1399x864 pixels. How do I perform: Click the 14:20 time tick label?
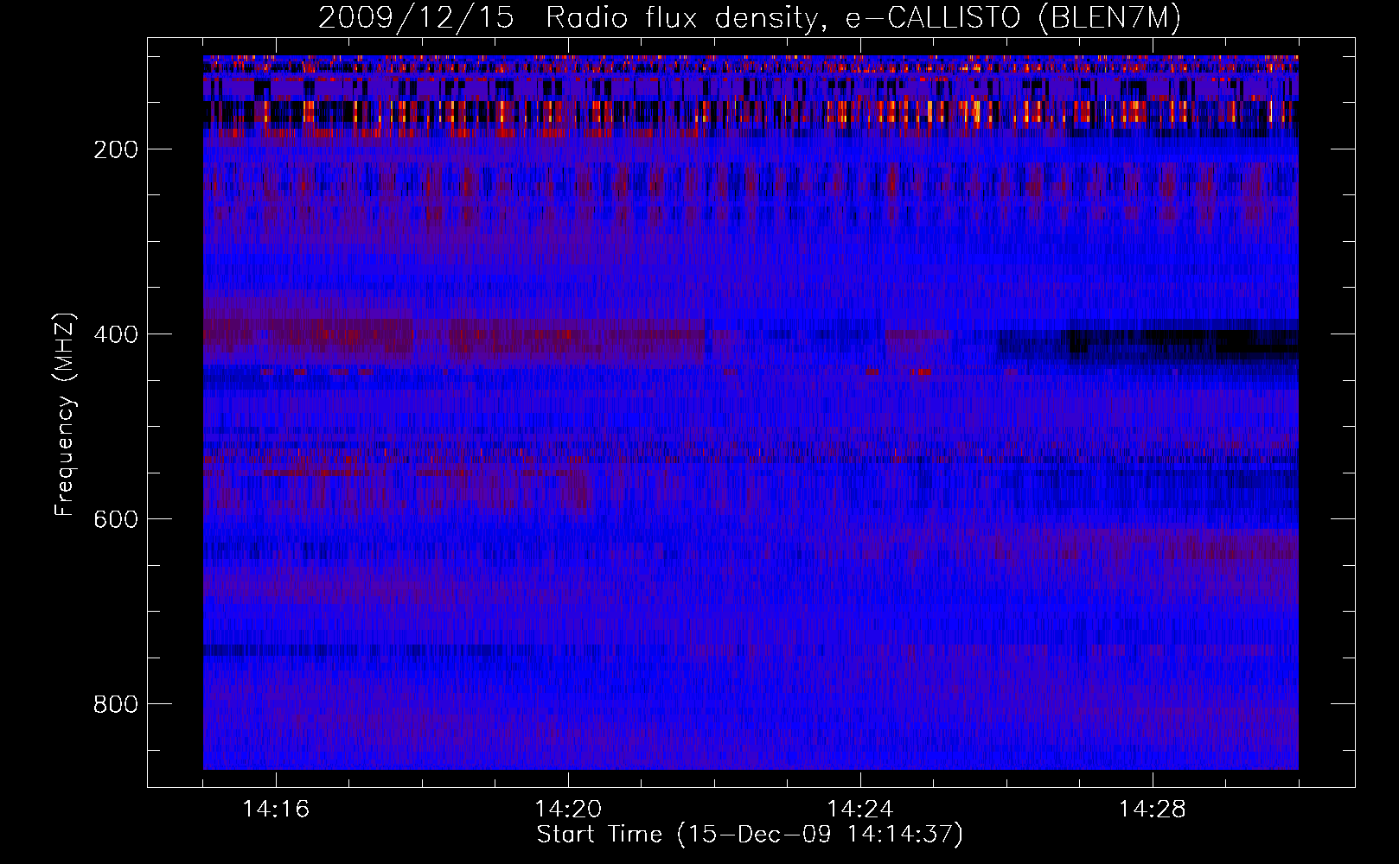click(568, 809)
